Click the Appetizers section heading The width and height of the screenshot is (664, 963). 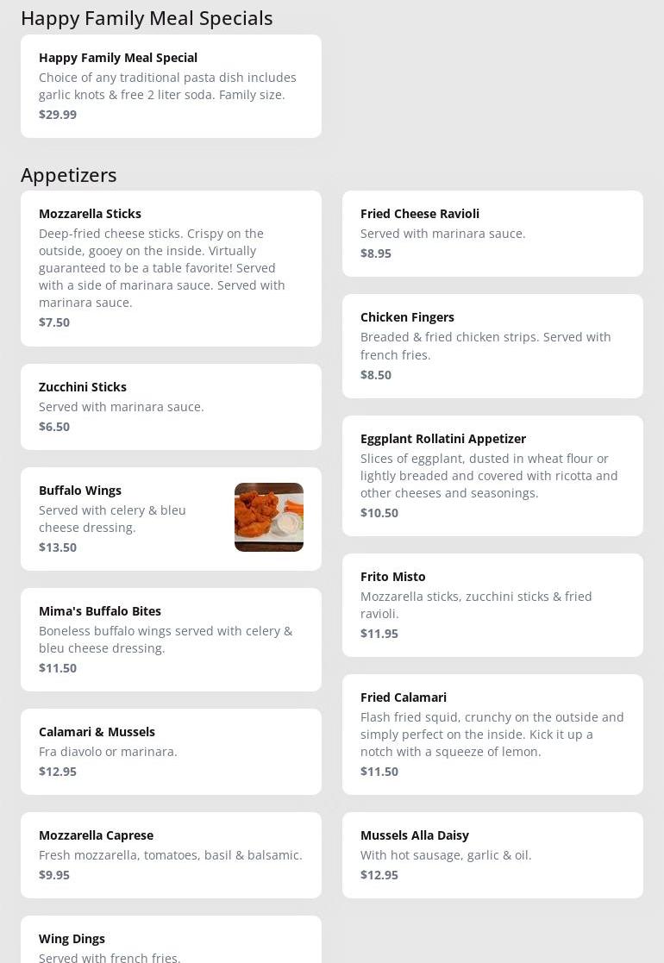(x=69, y=175)
